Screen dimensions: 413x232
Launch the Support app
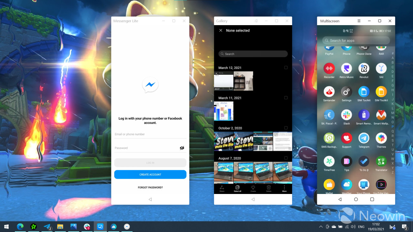pyautogui.click(x=347, y=138)
